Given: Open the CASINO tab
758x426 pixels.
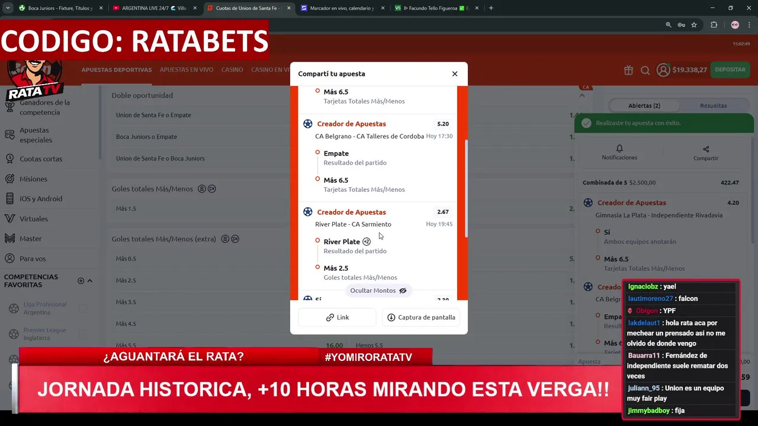Looking at the screenshot, I should [x=232, y=70].
